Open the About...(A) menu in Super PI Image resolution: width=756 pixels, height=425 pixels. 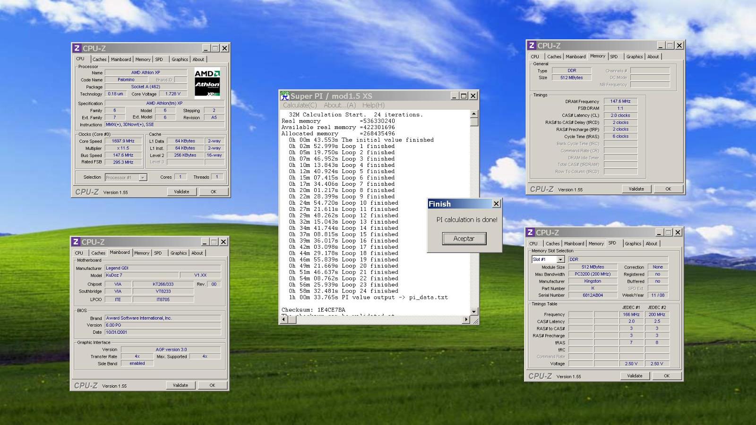point(340,105)
